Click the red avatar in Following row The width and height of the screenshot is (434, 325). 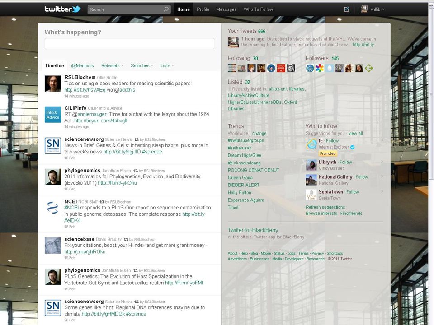pos(281,68)
